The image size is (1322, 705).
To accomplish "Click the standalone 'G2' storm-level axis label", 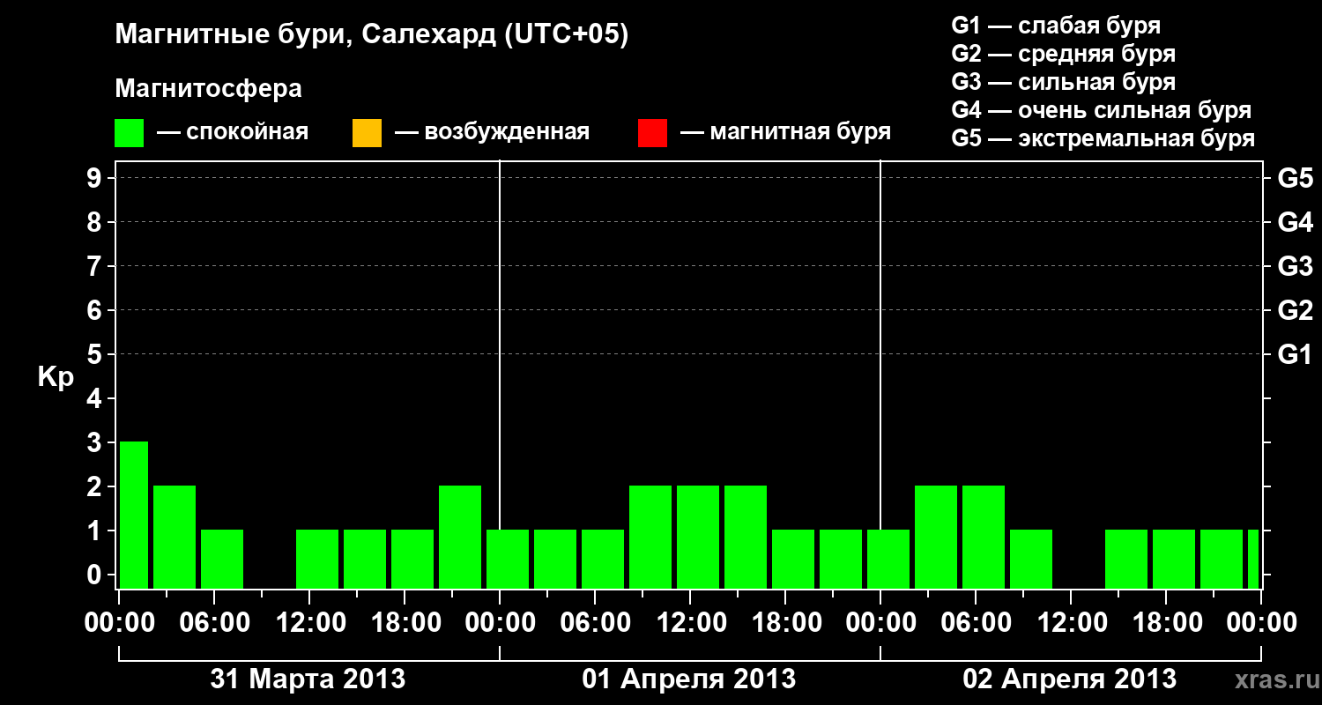I will click(x=1295, y=310).
